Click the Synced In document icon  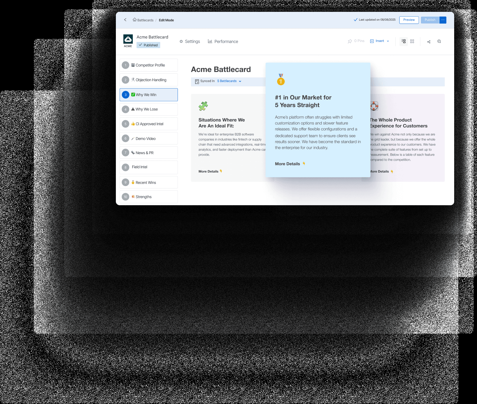197,81
